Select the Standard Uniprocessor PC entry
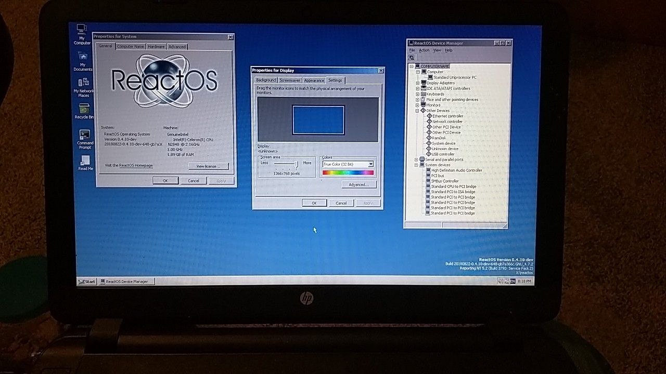The height and width of the screenshot is (374, 666). click(x=455, y=77)
